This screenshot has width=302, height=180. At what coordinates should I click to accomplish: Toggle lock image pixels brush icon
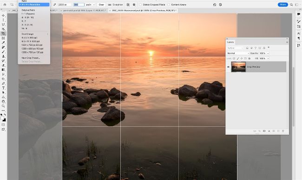pos(238,58)
